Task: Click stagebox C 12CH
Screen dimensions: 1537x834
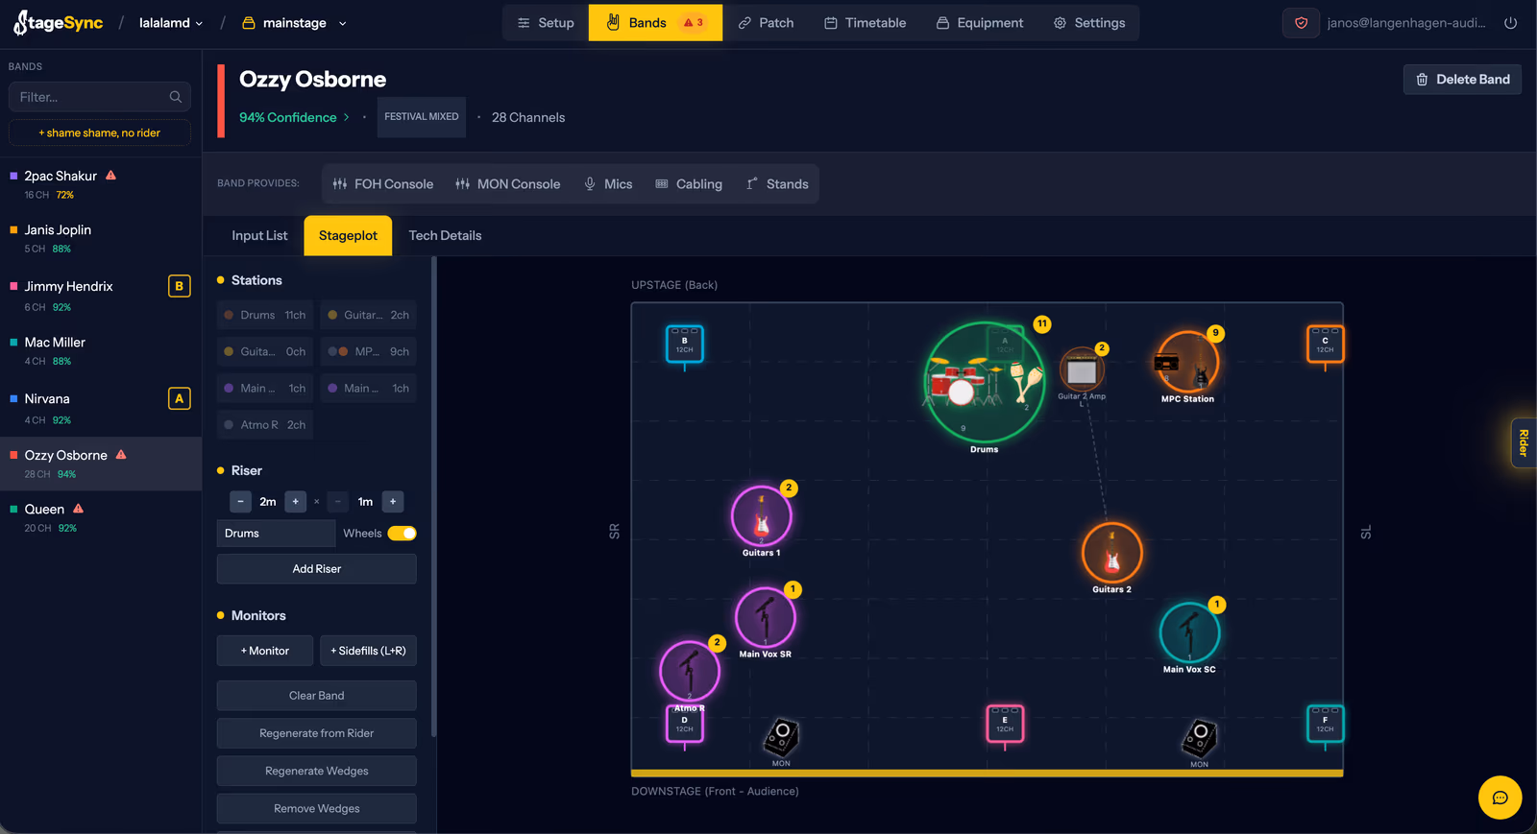Action: [1326, 345]
